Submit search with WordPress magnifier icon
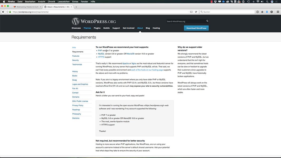281x158 pixels. (x=207, y=21)
